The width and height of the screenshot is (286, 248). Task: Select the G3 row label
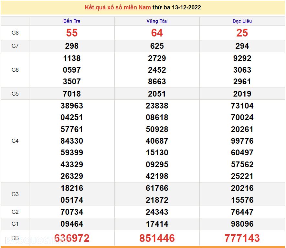15,194
